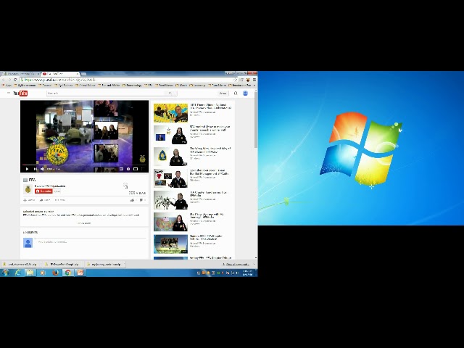Screen dimensions: 464x348
Task: Launch Firefox from the taskbar
Action: [55, 273]
